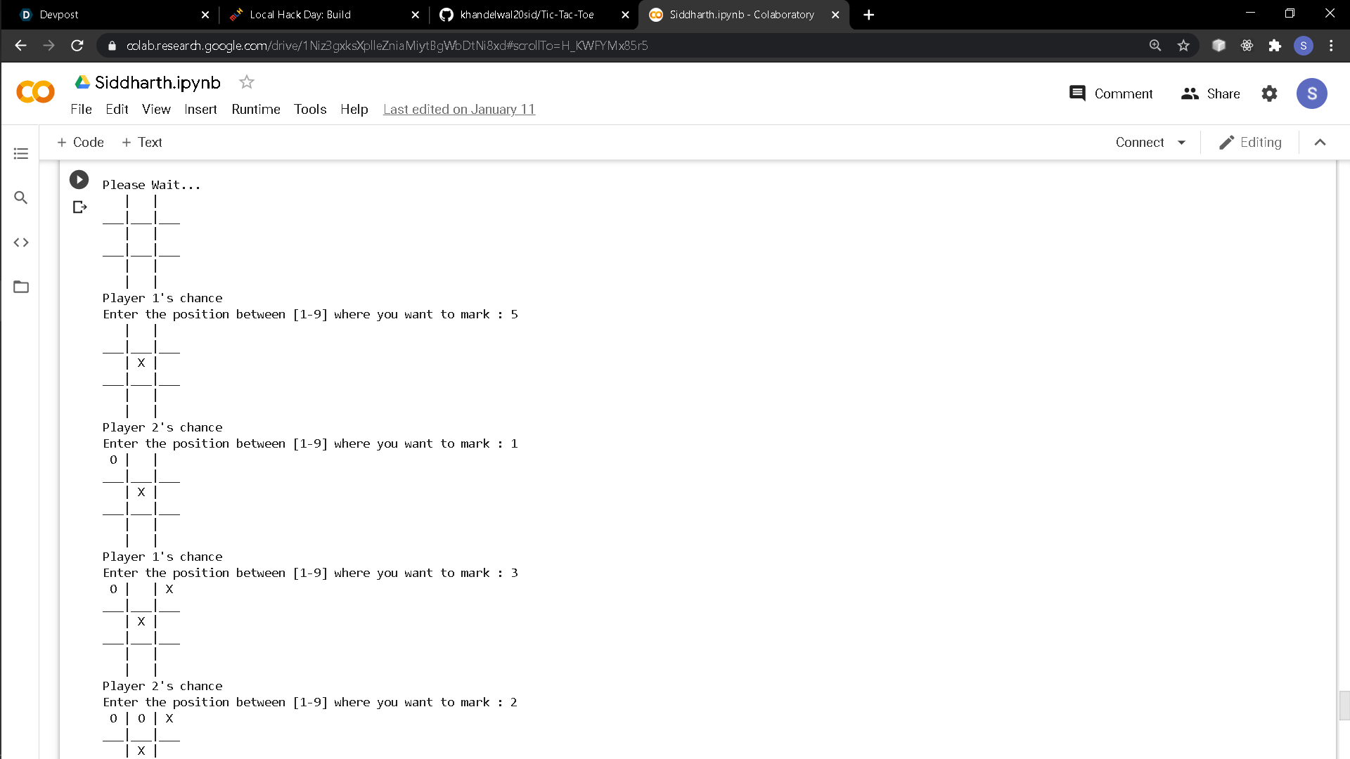
Task: Run the code cell
Action: point(79,180)
